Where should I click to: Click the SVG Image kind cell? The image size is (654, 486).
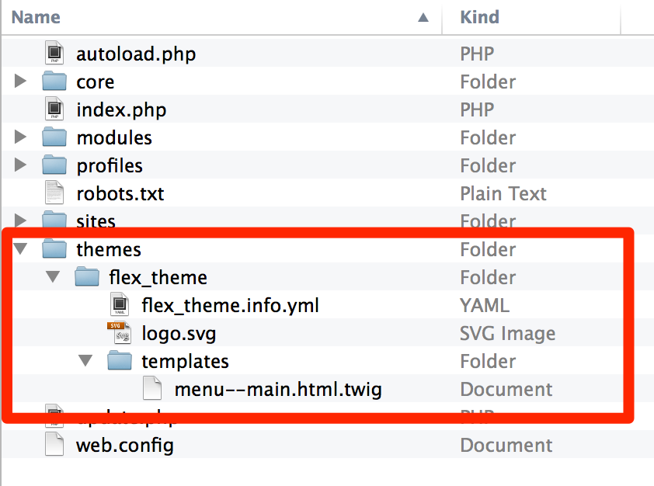[x=508, y=334]
